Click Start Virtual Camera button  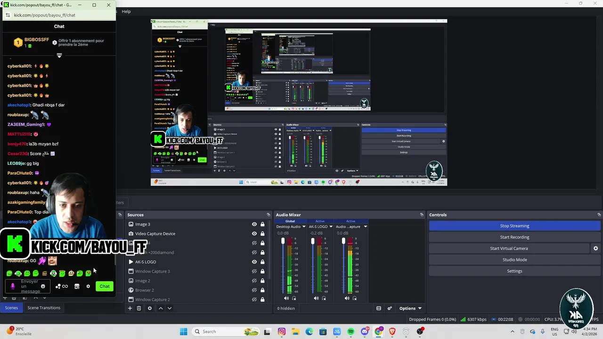(509, 249)
